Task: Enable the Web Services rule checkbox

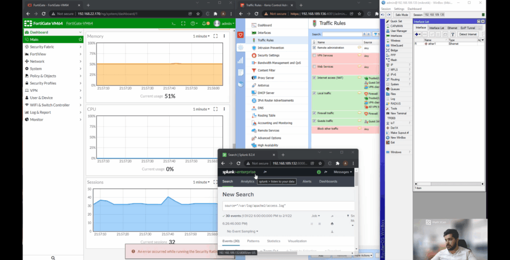Action: [x=314, y=67]
